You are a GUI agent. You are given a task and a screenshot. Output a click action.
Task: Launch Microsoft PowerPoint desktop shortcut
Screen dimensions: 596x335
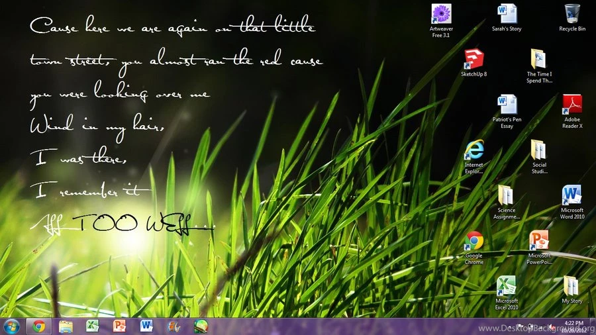point(538,240)
